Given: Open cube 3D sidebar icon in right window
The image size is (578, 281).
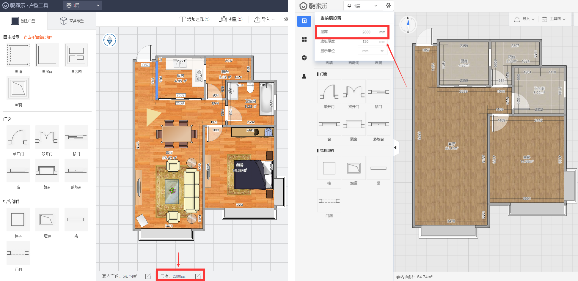Looking at the screenshot, I should 304,58.
